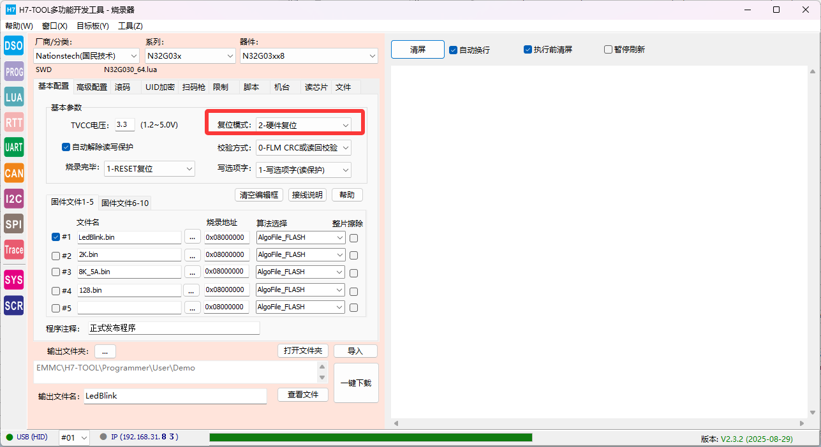Select the PROG programmer icon
Screen dimensions: 821x447
tap(13, 71)
